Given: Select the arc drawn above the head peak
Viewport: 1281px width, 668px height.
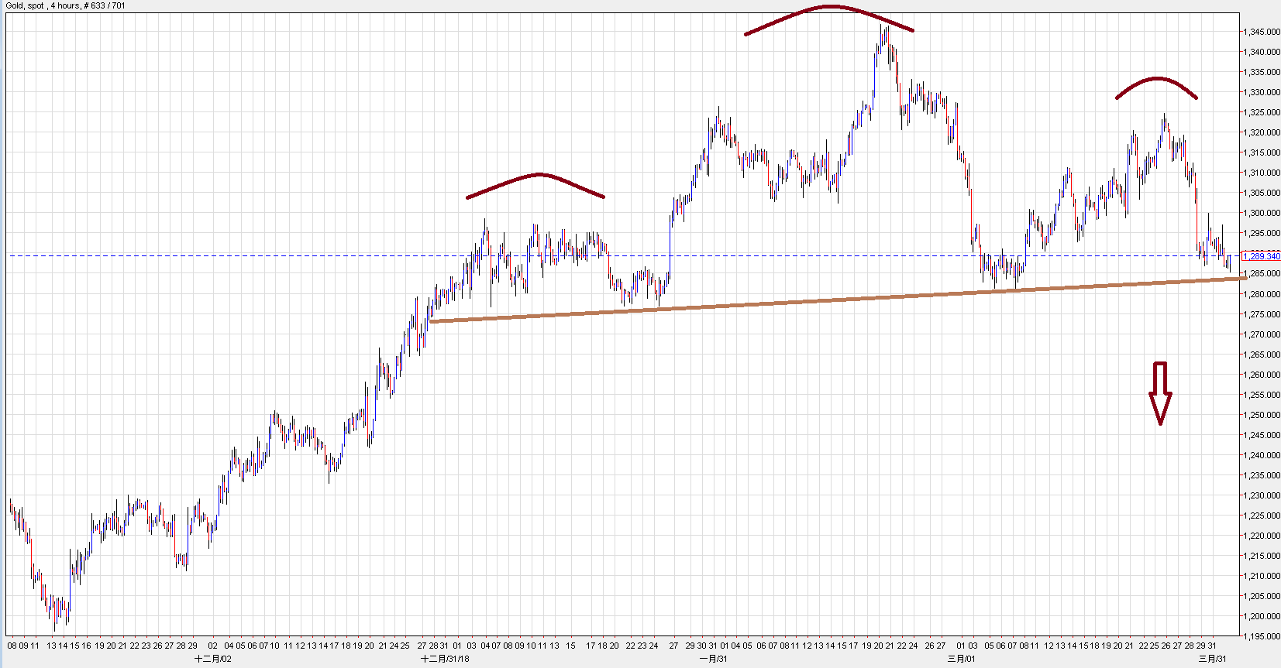Looking at the screenshot, I should (x=829, y=7).
